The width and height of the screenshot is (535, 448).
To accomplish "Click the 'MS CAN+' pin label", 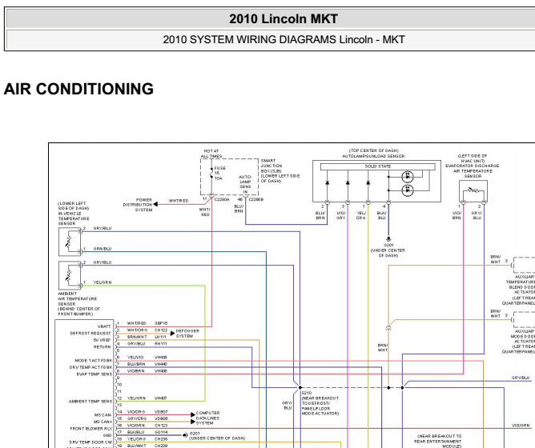I will (x=103, y=422).
